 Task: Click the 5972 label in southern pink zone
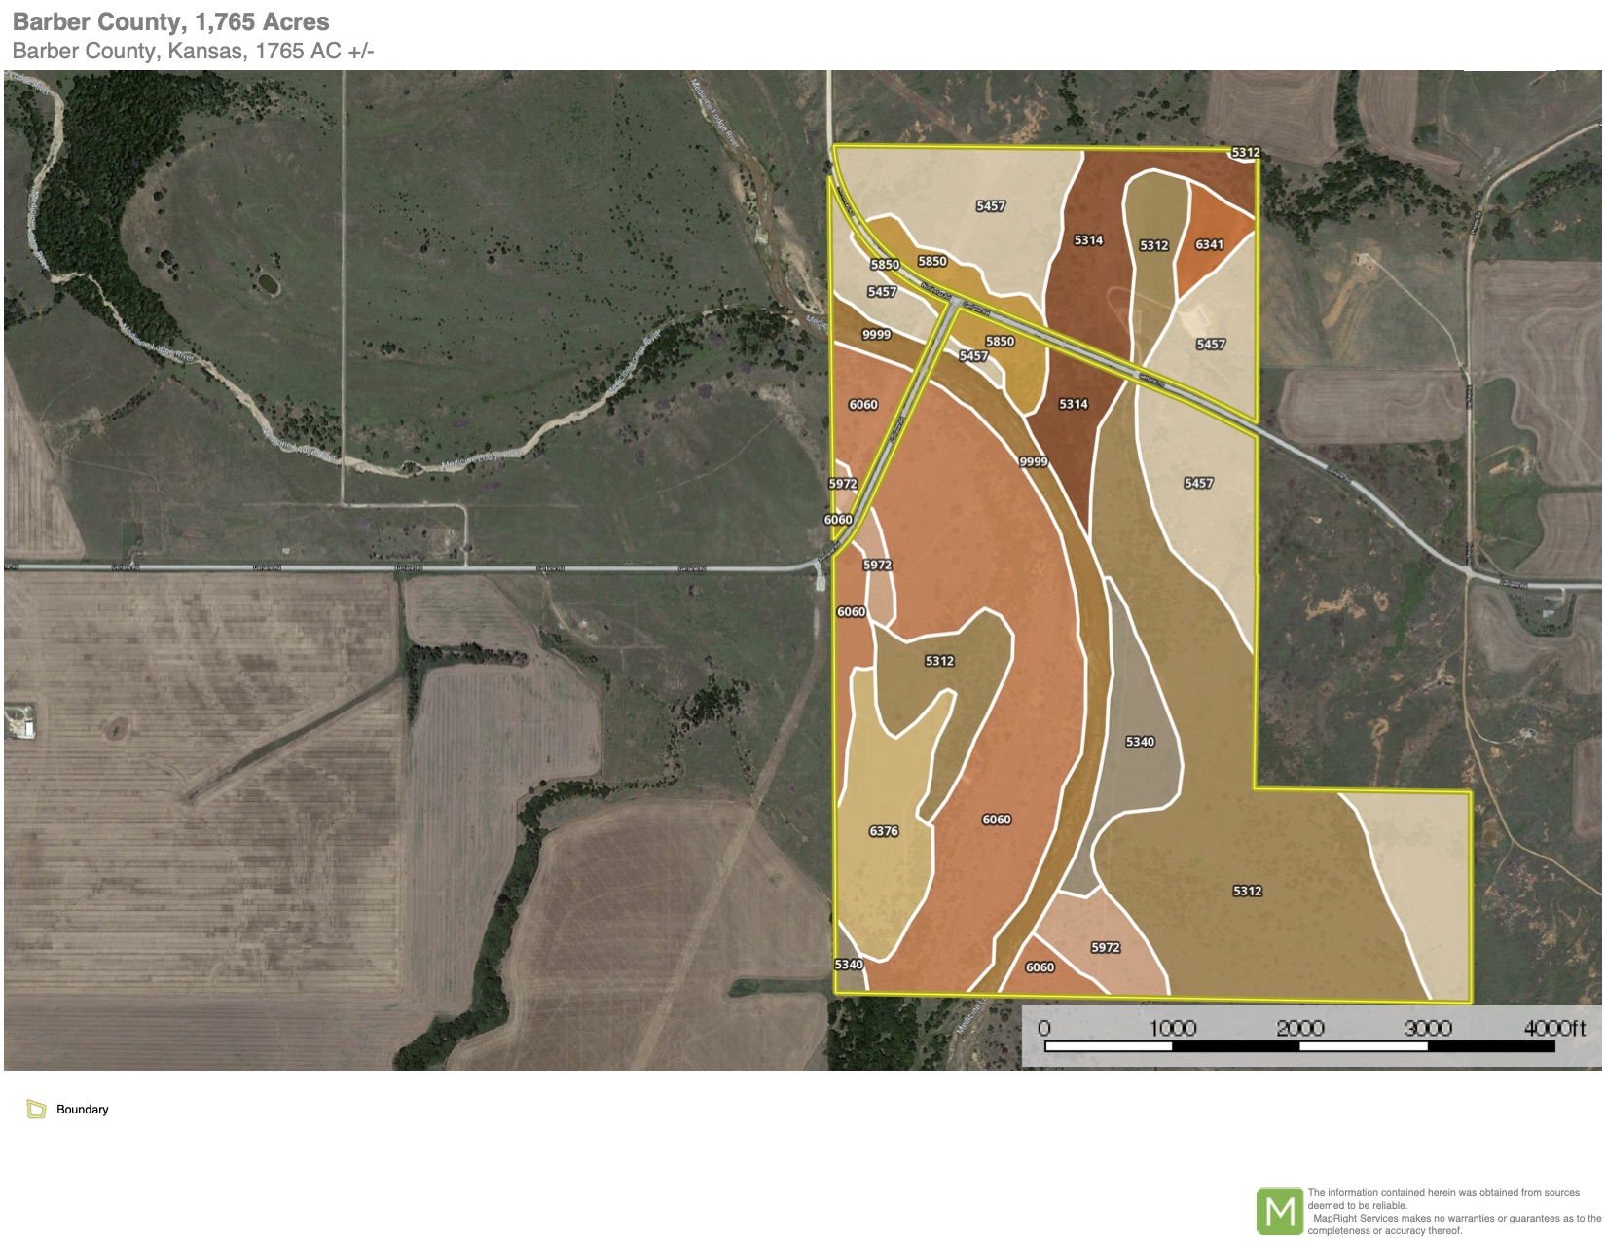pyautogui.click(x=1106, y=947)
